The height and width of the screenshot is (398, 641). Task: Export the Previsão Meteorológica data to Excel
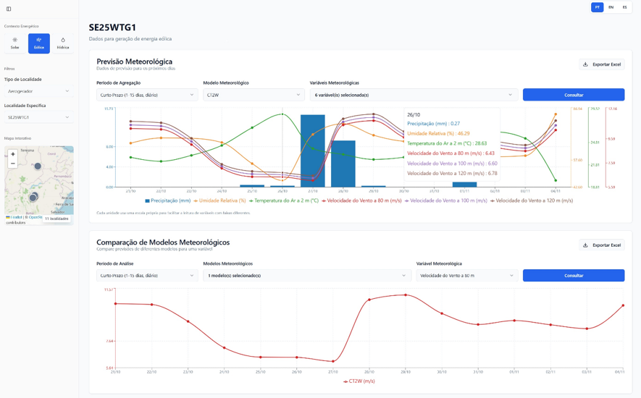point(602,64)
